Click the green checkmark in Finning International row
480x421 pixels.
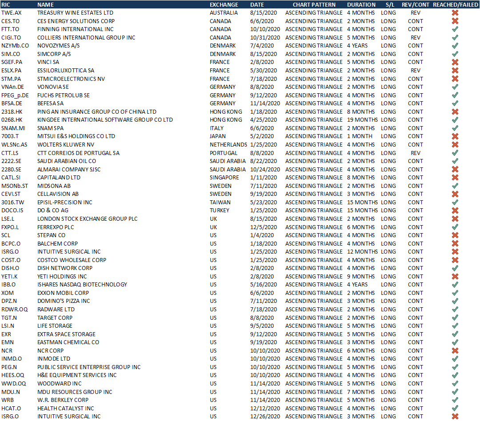point(455,29)
